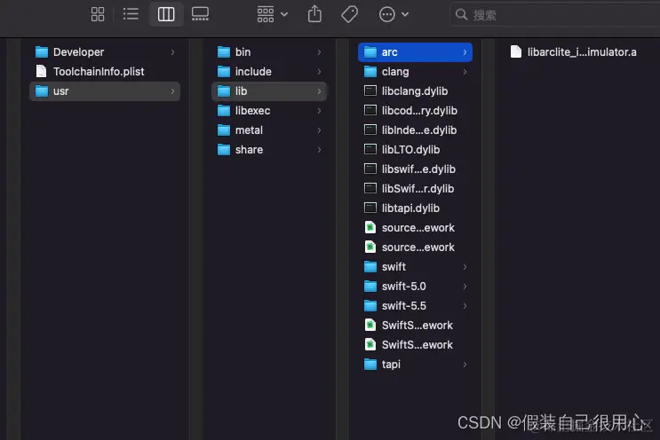Select the arc folder
660x440 pixels.
coord(415,52)
